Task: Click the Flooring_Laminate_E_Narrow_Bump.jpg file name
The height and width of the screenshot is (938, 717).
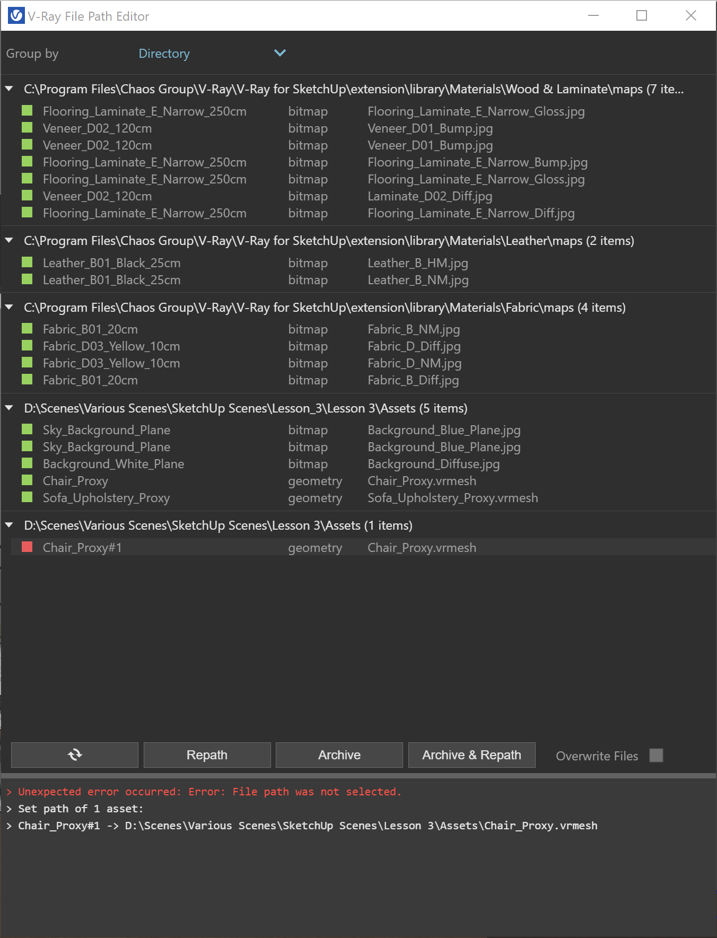Action: [x=478, y=162]
